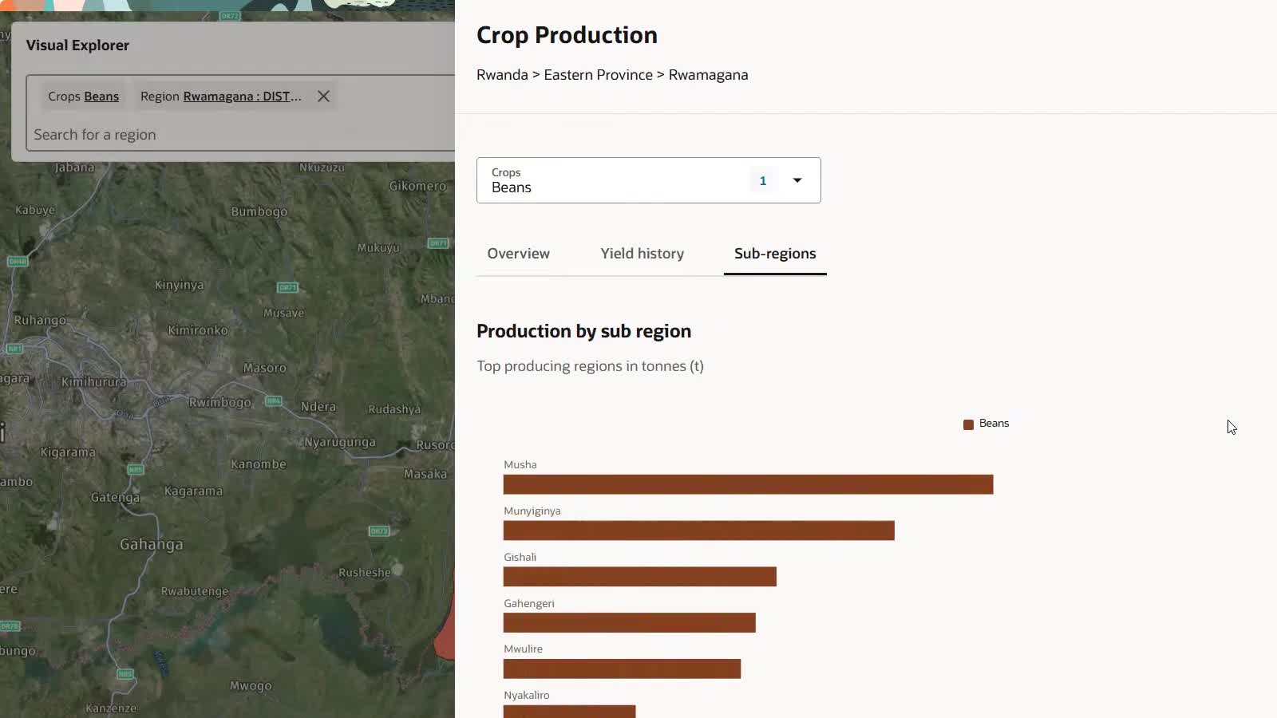
Task: Click the Gahanga label on the map
Action: click(x=152, y=544)
